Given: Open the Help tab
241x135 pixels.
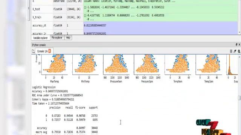Looking at the screenshot, I should click(68, 37).
